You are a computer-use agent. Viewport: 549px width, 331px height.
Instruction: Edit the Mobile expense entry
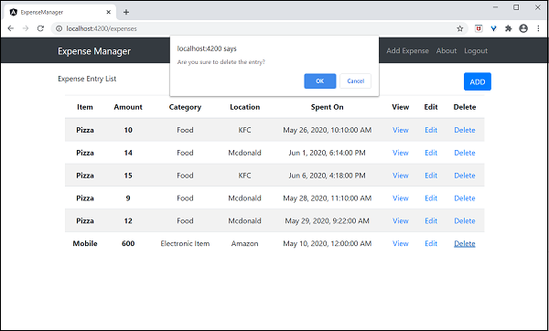(431, 243)
